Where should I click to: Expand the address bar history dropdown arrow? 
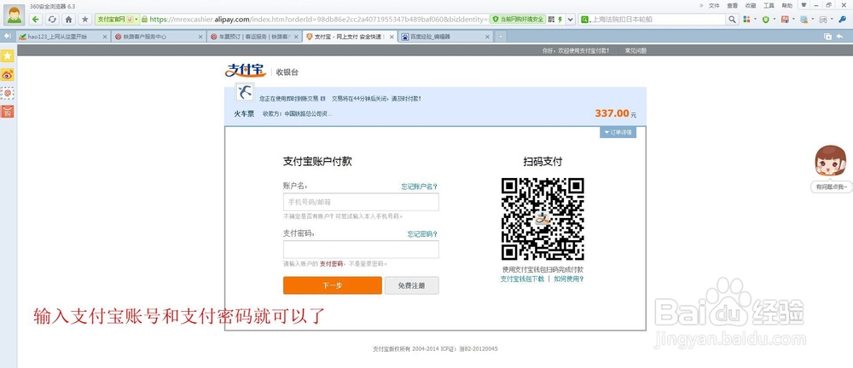(570, 20)
